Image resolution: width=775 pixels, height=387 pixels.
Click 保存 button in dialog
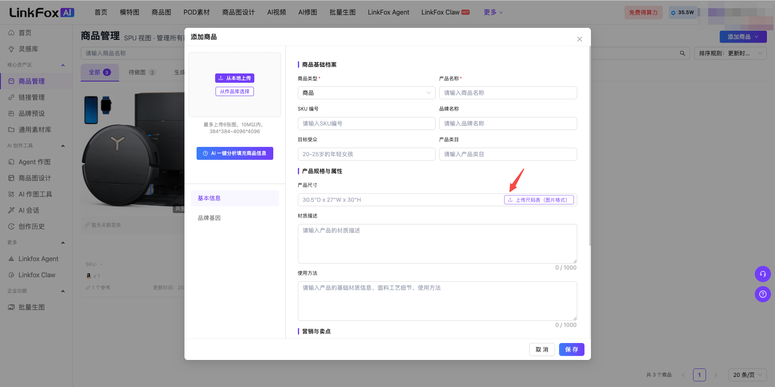572,349
